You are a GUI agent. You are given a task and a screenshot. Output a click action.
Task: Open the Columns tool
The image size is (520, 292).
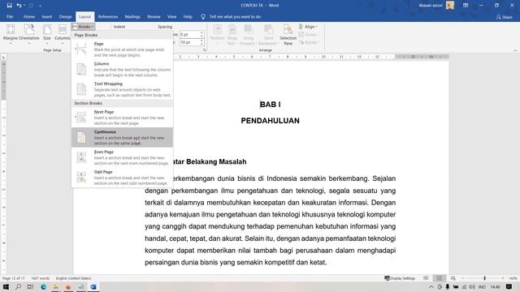click(62, 34)
